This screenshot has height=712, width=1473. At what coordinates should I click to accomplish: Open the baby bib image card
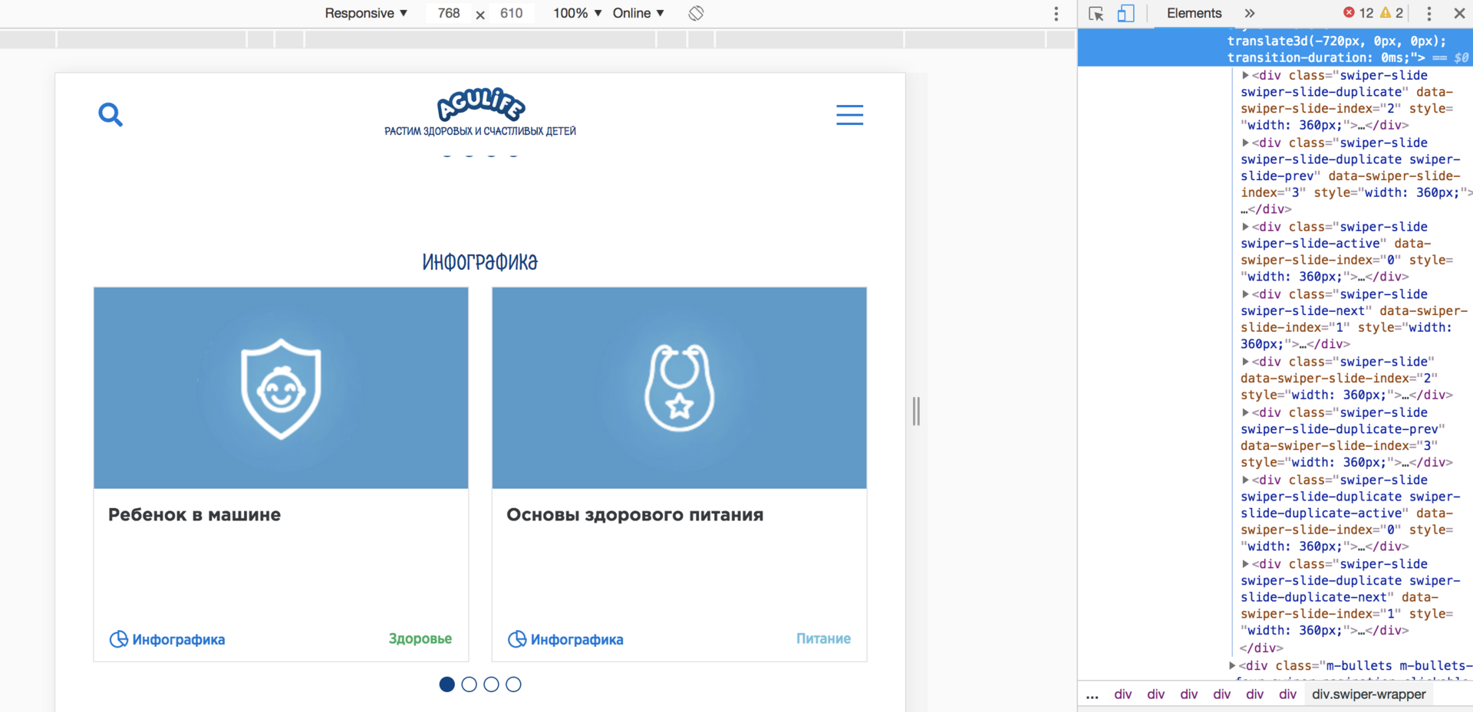pos(679,388)
